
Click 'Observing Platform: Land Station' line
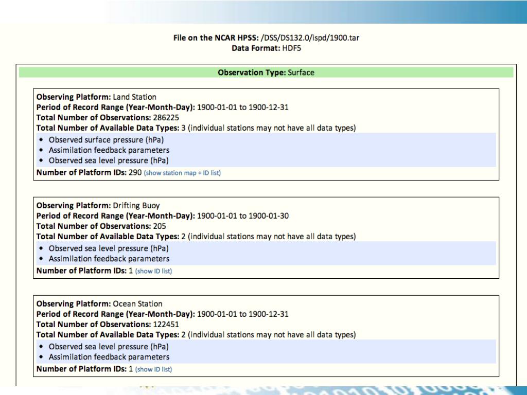point(96,97)
